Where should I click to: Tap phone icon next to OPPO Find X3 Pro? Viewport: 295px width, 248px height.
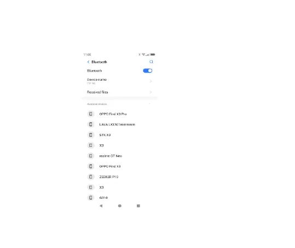(91, 114)
